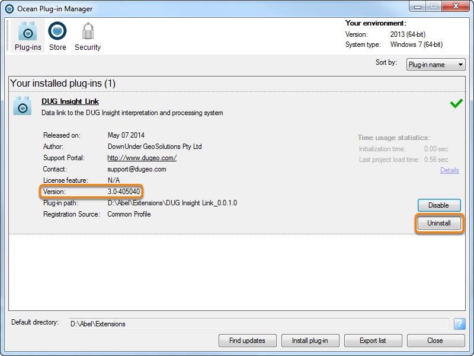The height and width of the screenshot is (356, 474).
Task: Click the Default directory path field
Action: tap(258, 324)
